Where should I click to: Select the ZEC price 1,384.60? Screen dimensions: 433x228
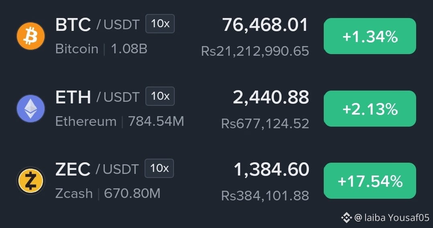tap(272, 169)
